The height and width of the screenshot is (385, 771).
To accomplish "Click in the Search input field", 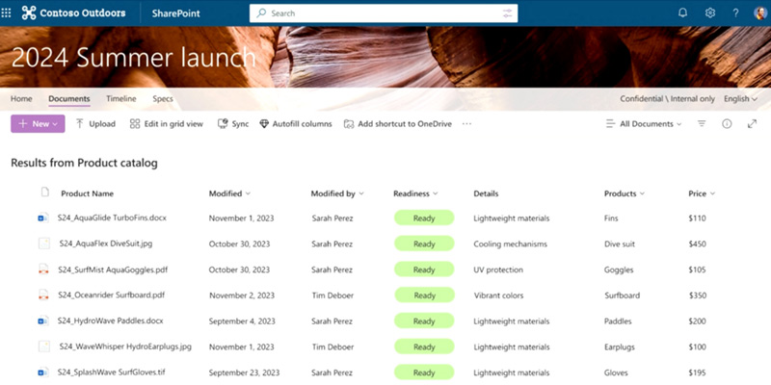I will [x=384, y=13].
